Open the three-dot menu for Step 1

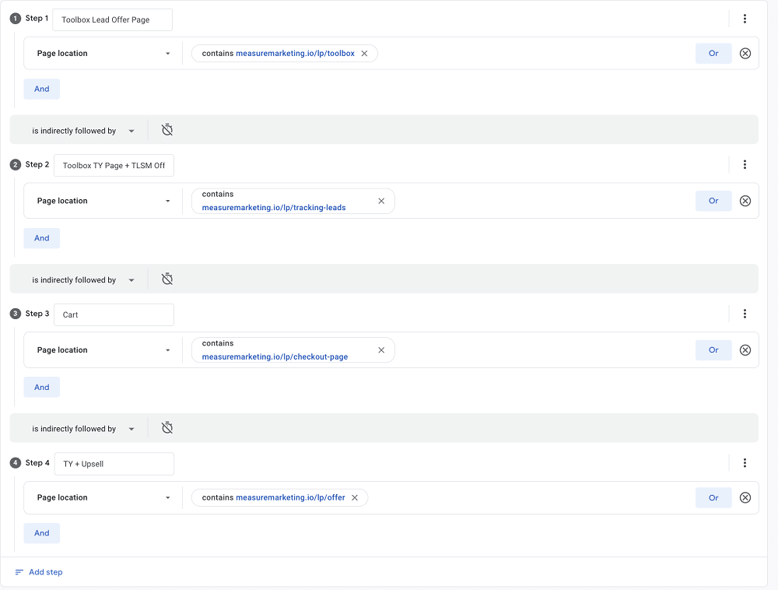[x=745, y=18]
